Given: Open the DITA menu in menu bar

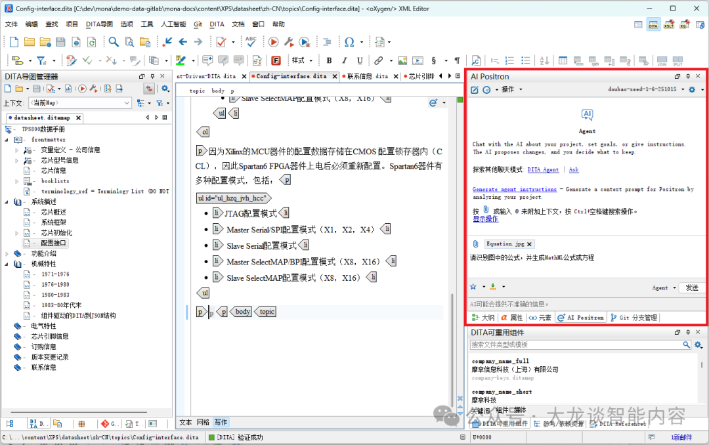Looking at the screenshot, I should (x=217, y=24).
